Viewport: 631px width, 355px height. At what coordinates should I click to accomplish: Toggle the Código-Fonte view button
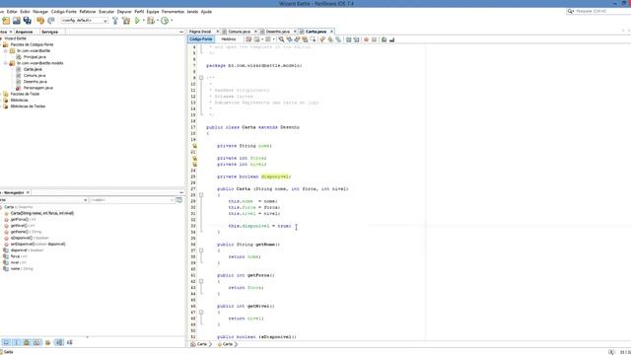click(201, 39)
